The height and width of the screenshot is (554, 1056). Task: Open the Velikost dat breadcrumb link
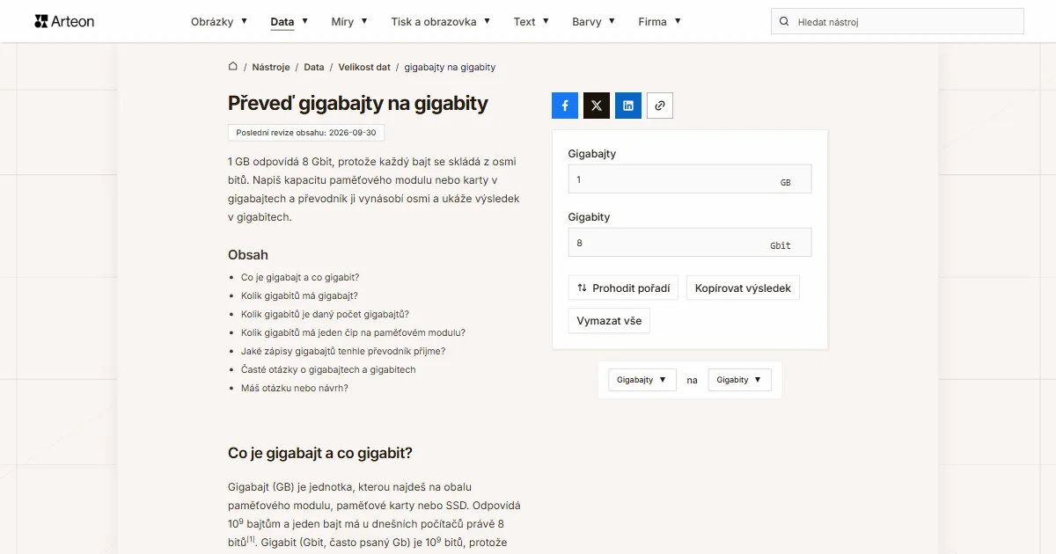(x=364, y=67)
